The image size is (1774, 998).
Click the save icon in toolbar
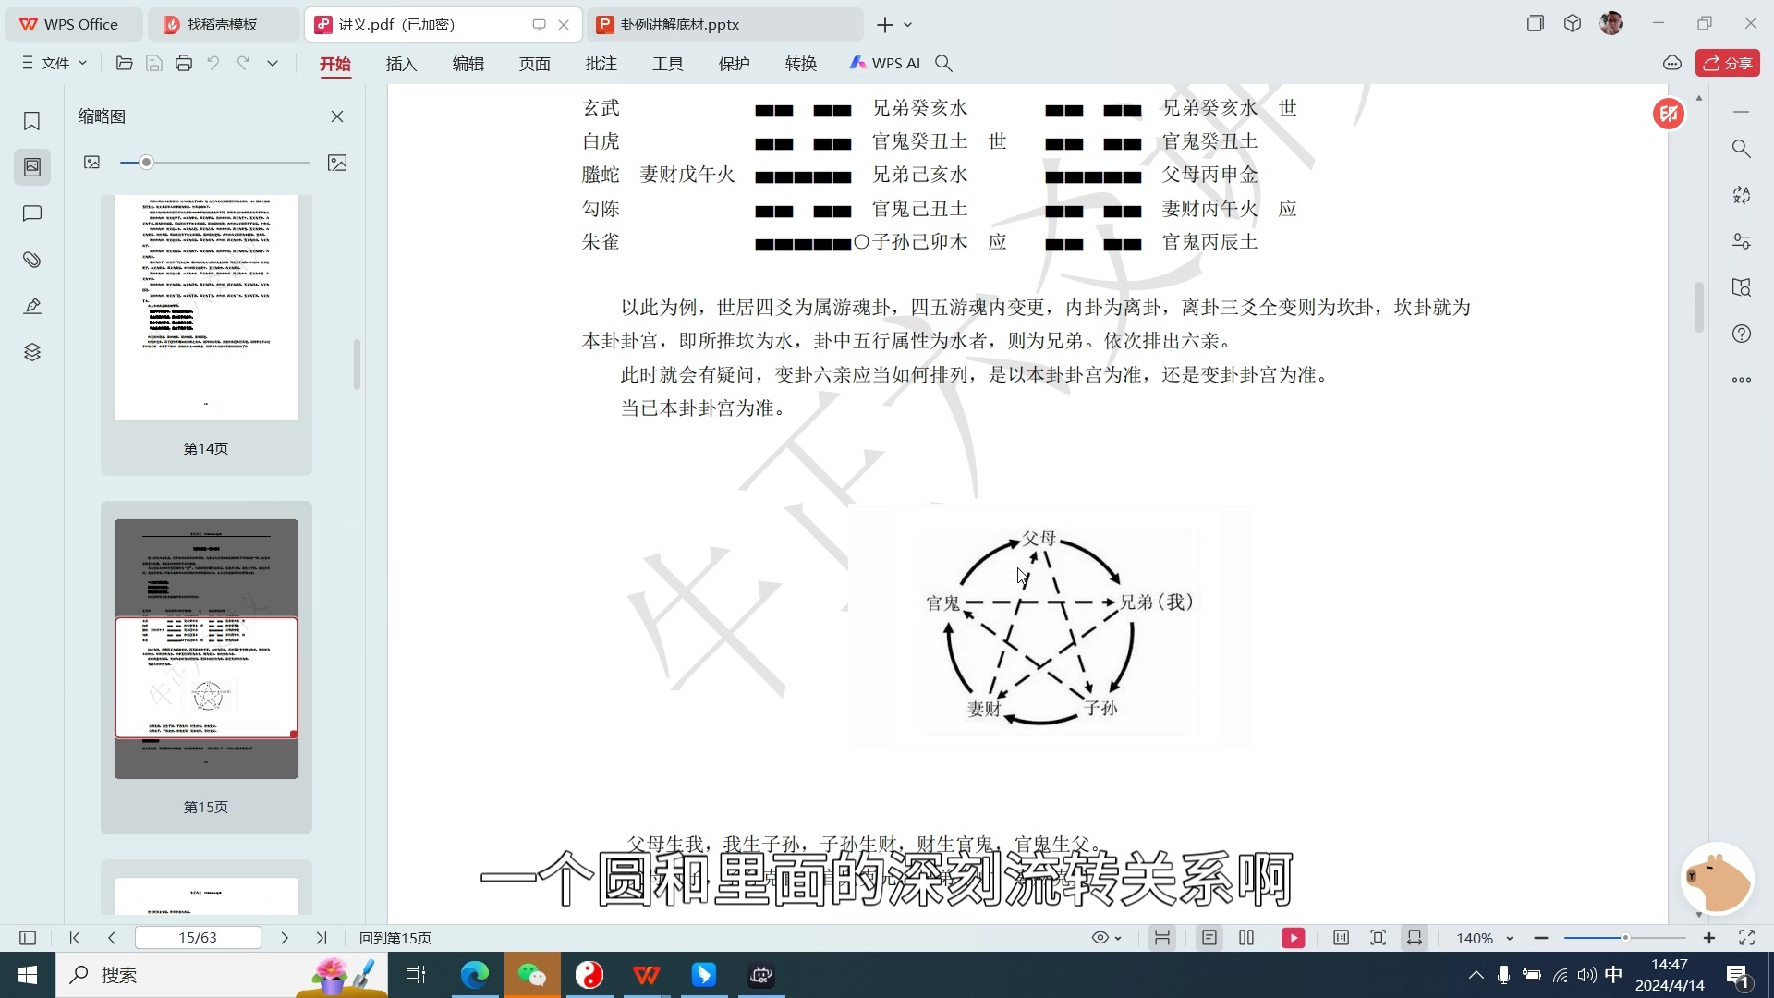tap(154, 63)
